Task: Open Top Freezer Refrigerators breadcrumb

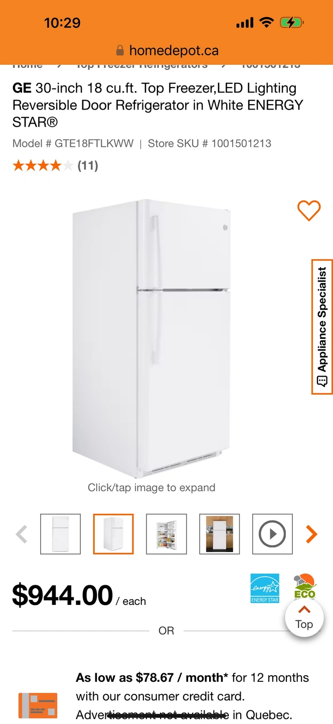Action: coord(141,65)
